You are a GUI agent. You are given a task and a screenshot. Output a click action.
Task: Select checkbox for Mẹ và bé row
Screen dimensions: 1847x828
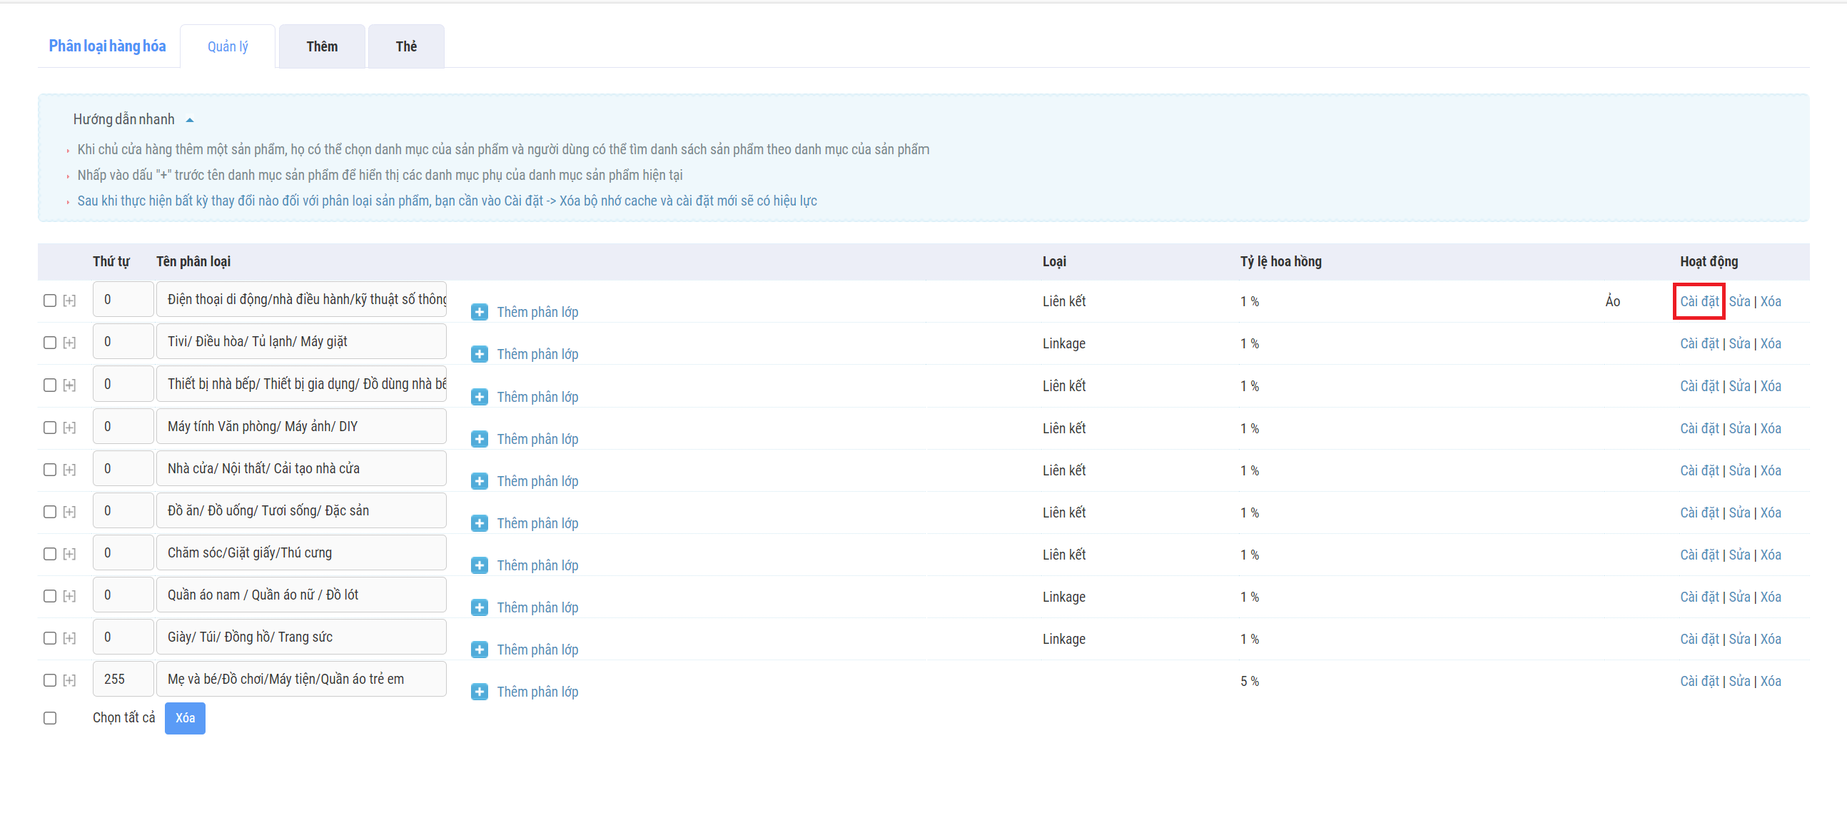[49, 680]
